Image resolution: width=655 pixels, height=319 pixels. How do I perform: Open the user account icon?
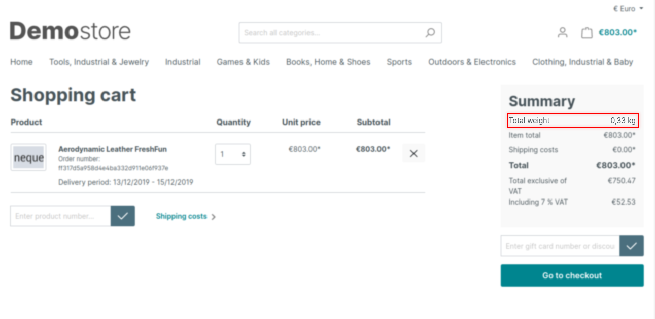click(562, 33)
